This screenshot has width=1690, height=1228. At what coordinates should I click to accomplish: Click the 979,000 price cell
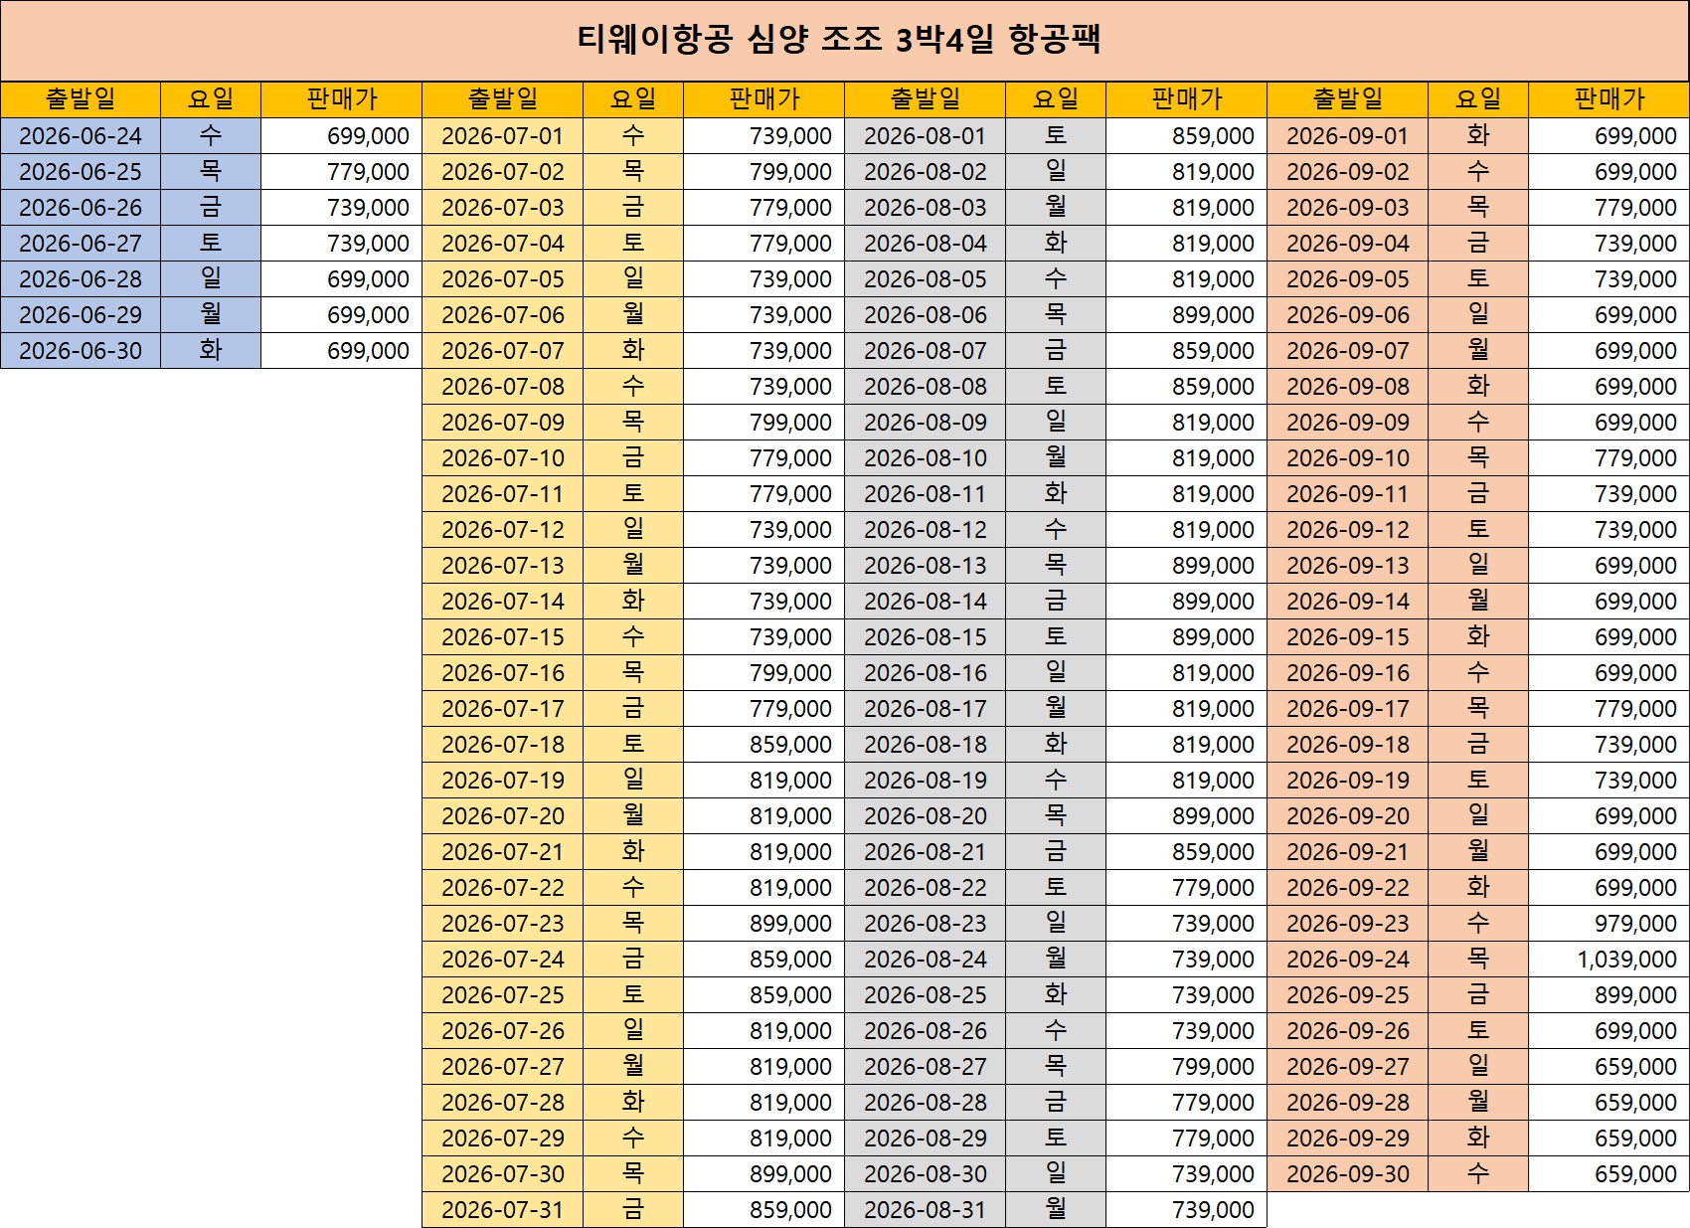tap(1608, 924)
